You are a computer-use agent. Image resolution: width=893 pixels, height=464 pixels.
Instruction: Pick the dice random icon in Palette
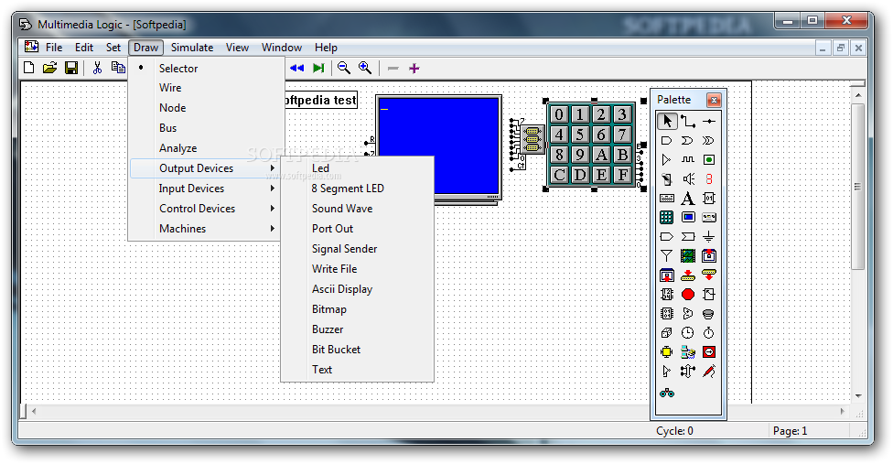[x=666, y=333]
